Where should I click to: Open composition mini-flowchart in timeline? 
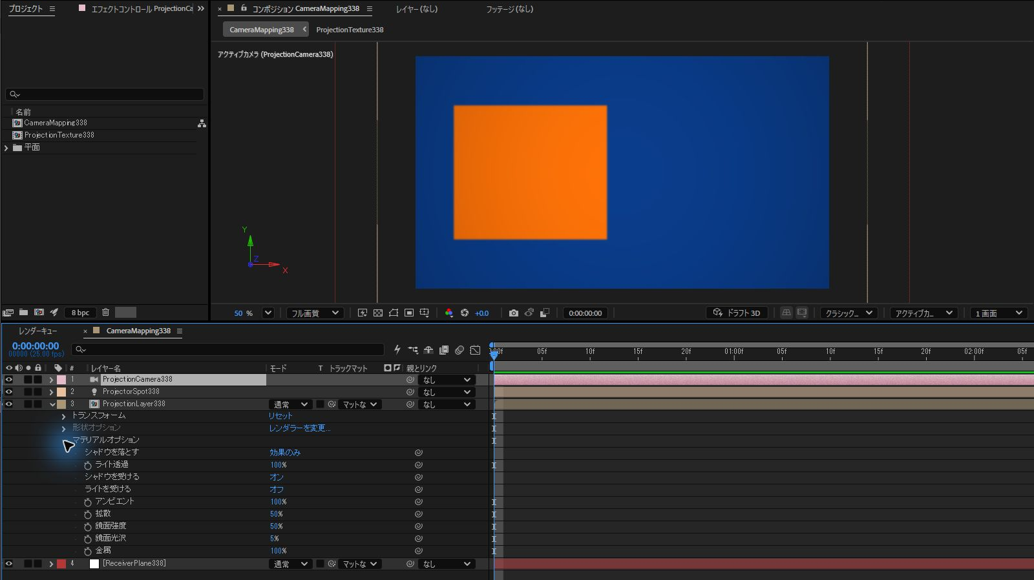coord(413,350)
